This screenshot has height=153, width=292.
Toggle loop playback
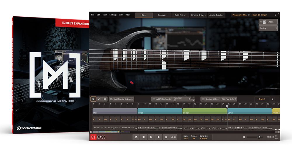click(136, 137)
